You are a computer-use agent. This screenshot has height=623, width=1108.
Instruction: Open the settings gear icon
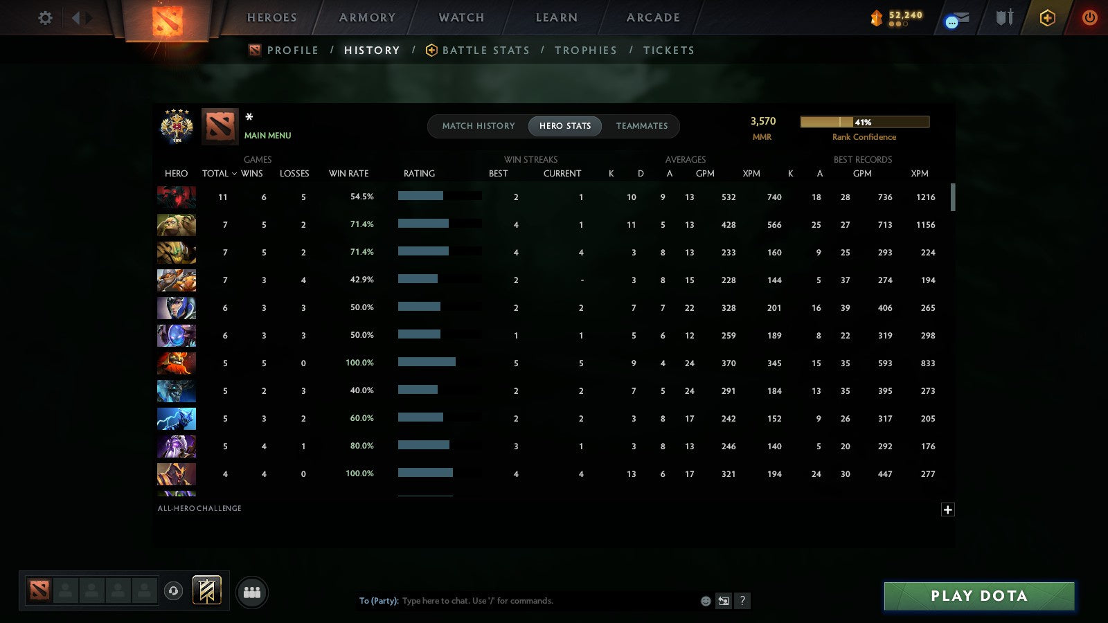[x=44, y=19]
